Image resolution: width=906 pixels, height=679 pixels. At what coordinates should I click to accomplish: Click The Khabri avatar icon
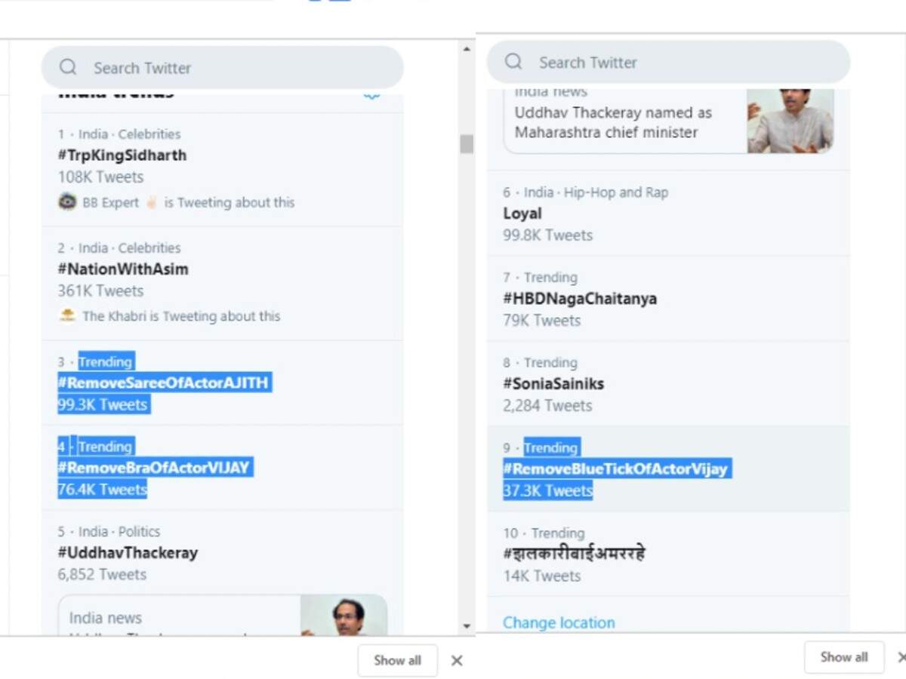point(67,315)
